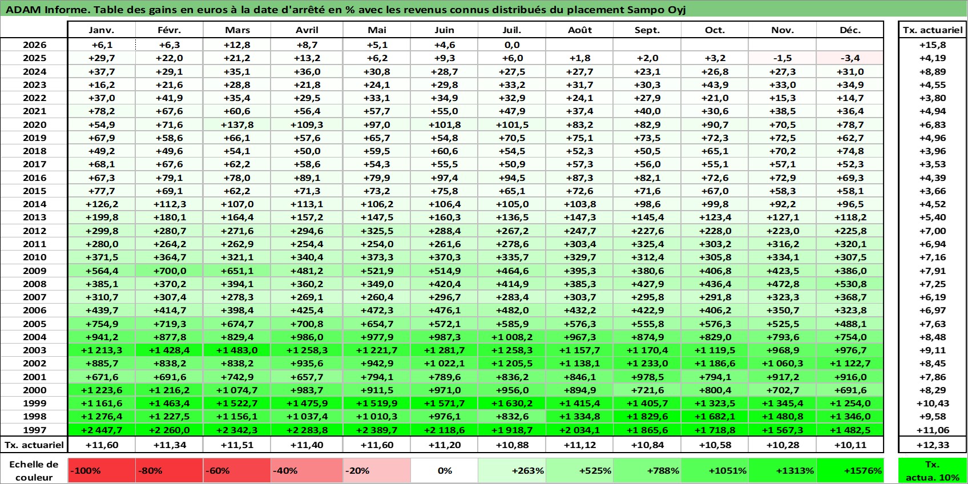Click the '+15,8' actuarial rate for 2026
The height and width of the screenshot is (484, 968).
coord(933,45)
